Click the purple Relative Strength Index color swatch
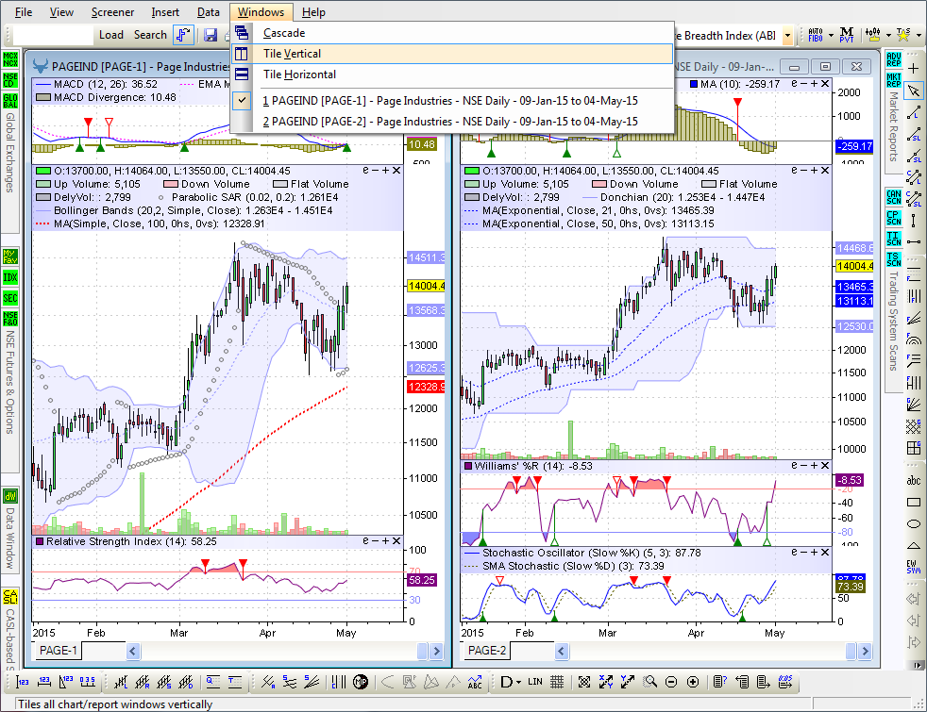Image resolution: width=927 pixels, height=712 pixels. [x=40, y=541]
